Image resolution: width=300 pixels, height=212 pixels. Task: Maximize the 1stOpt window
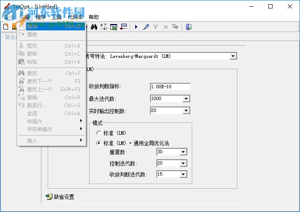270,6
